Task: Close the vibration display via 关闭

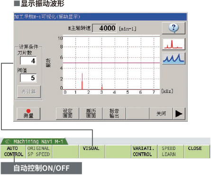Action: pos(161,114)
